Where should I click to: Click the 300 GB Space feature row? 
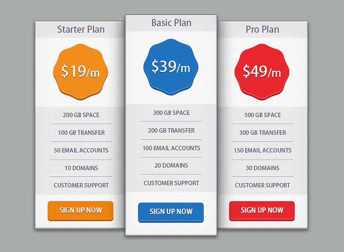pyautogui.click(x=171, y=113)
